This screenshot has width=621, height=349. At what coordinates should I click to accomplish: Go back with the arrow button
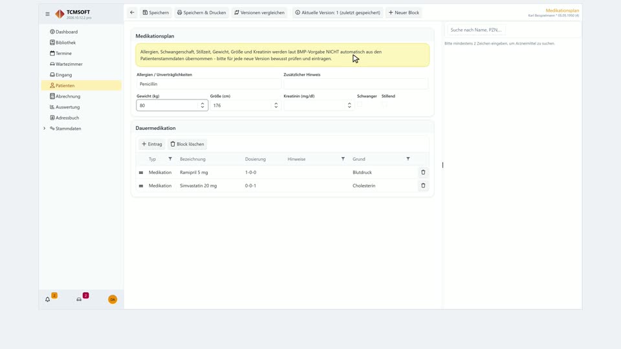(132, 13)
